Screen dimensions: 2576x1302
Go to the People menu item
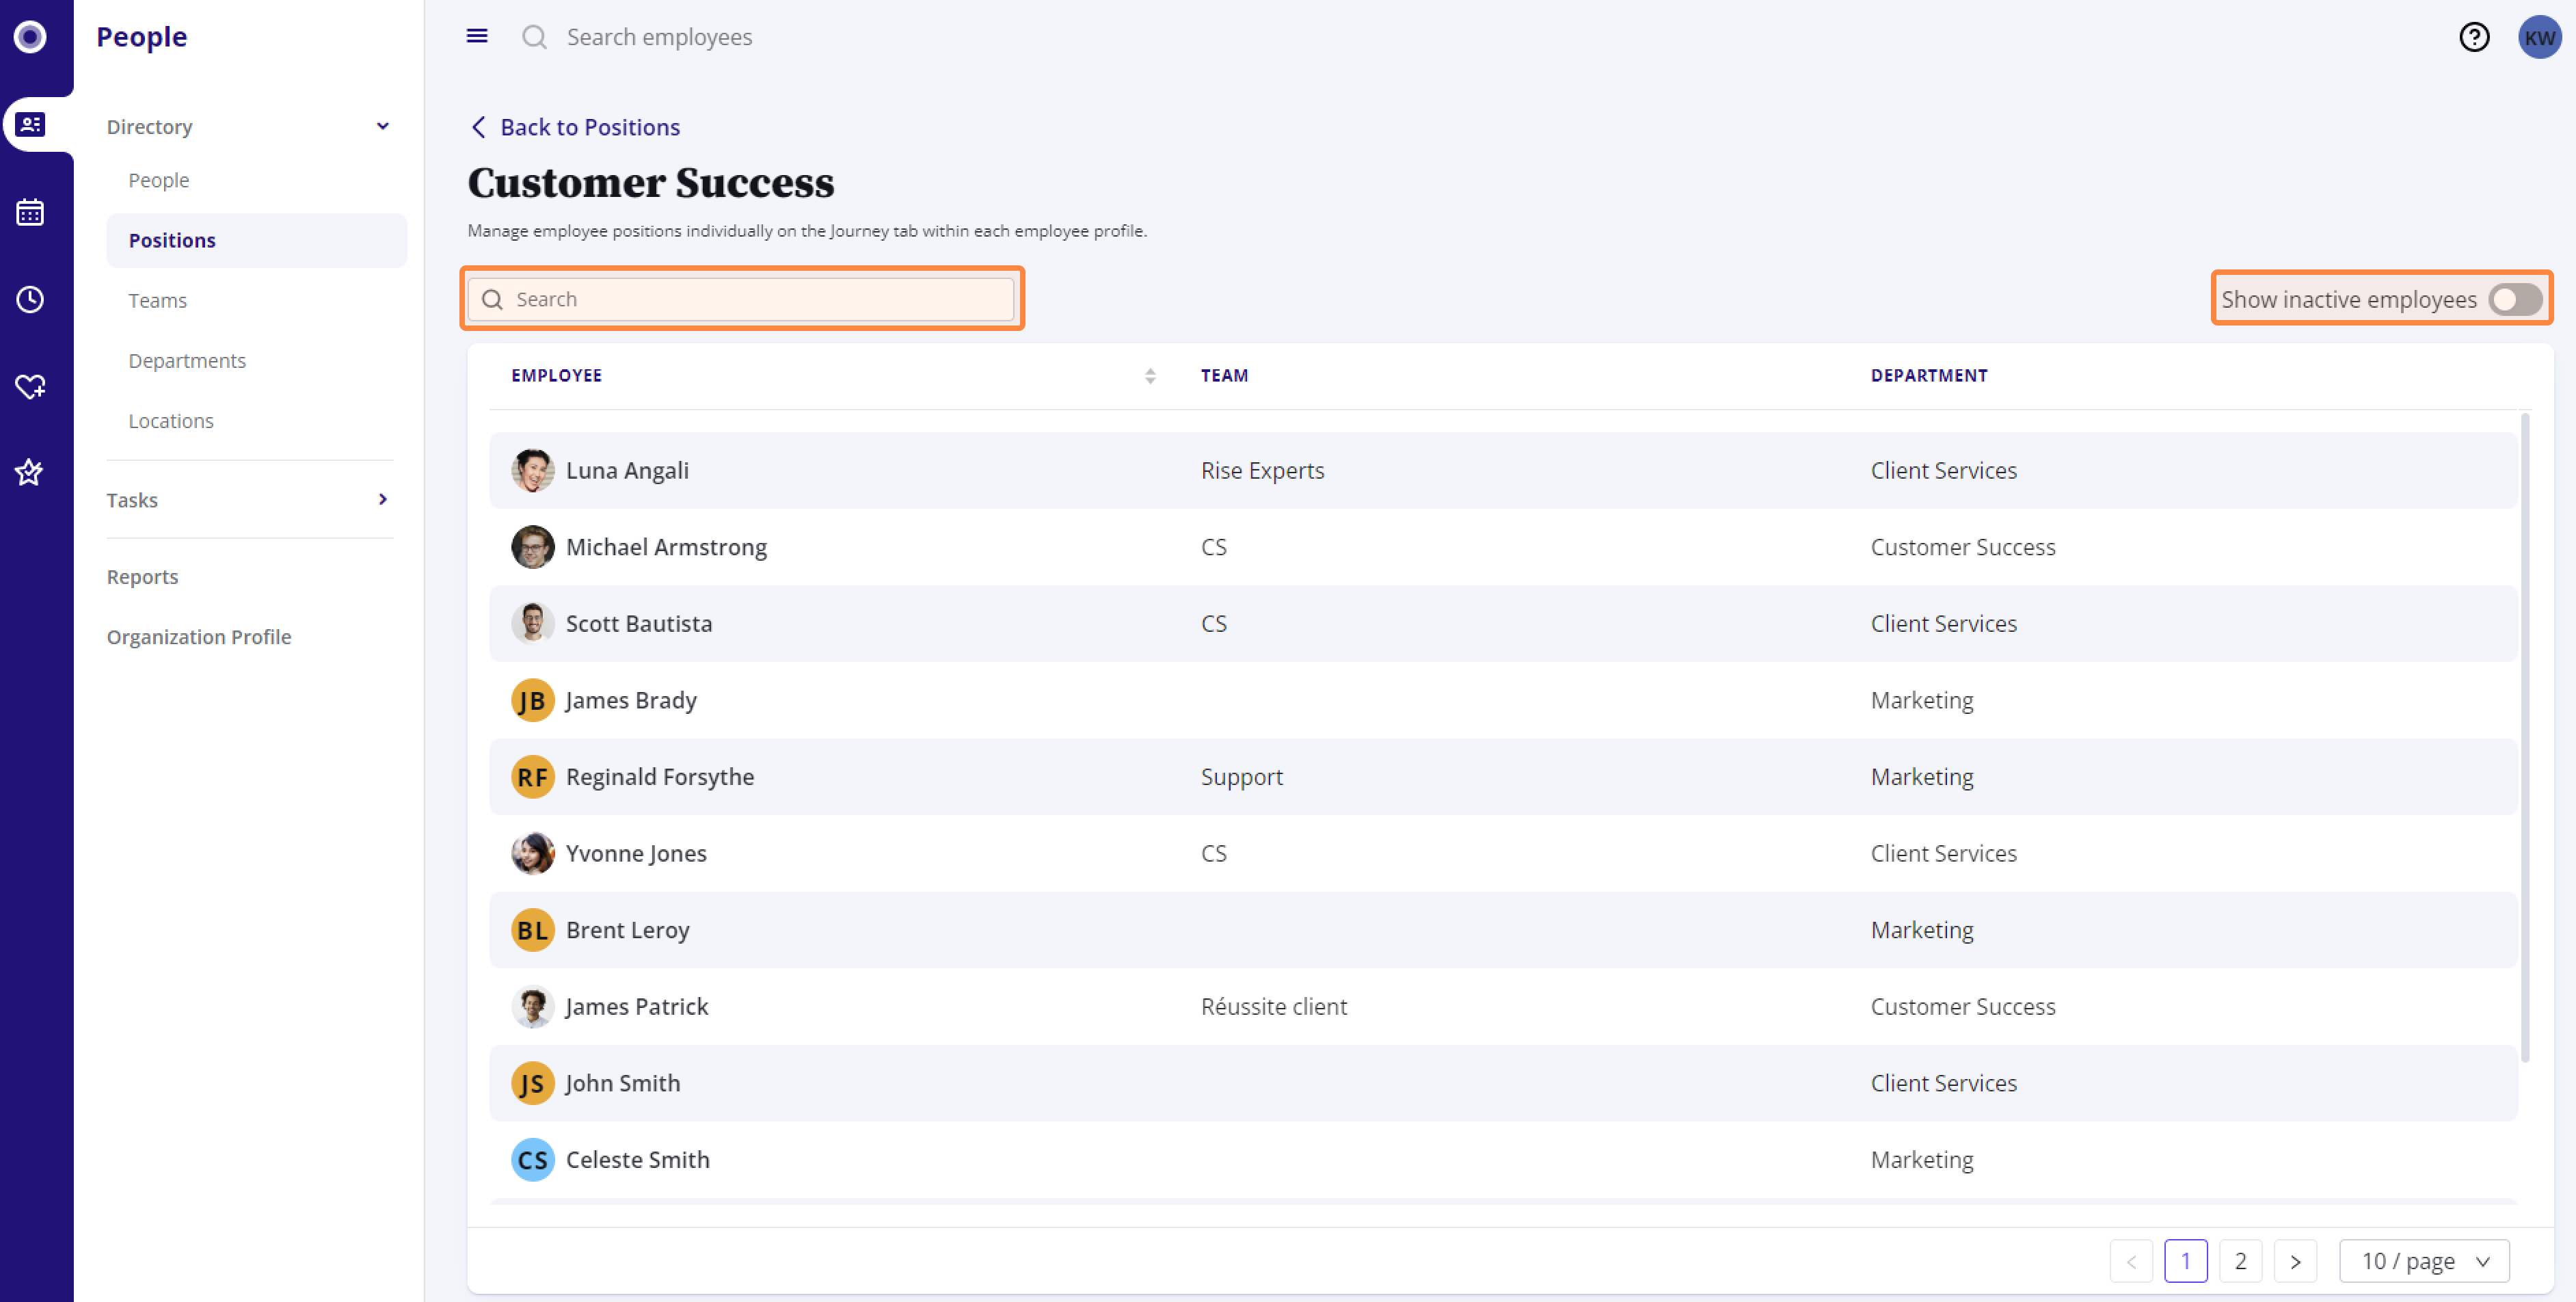[158, 180]
